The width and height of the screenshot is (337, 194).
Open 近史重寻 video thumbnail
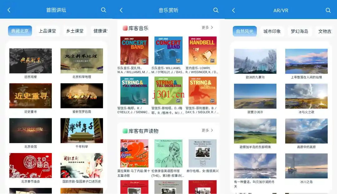point(31,96)
